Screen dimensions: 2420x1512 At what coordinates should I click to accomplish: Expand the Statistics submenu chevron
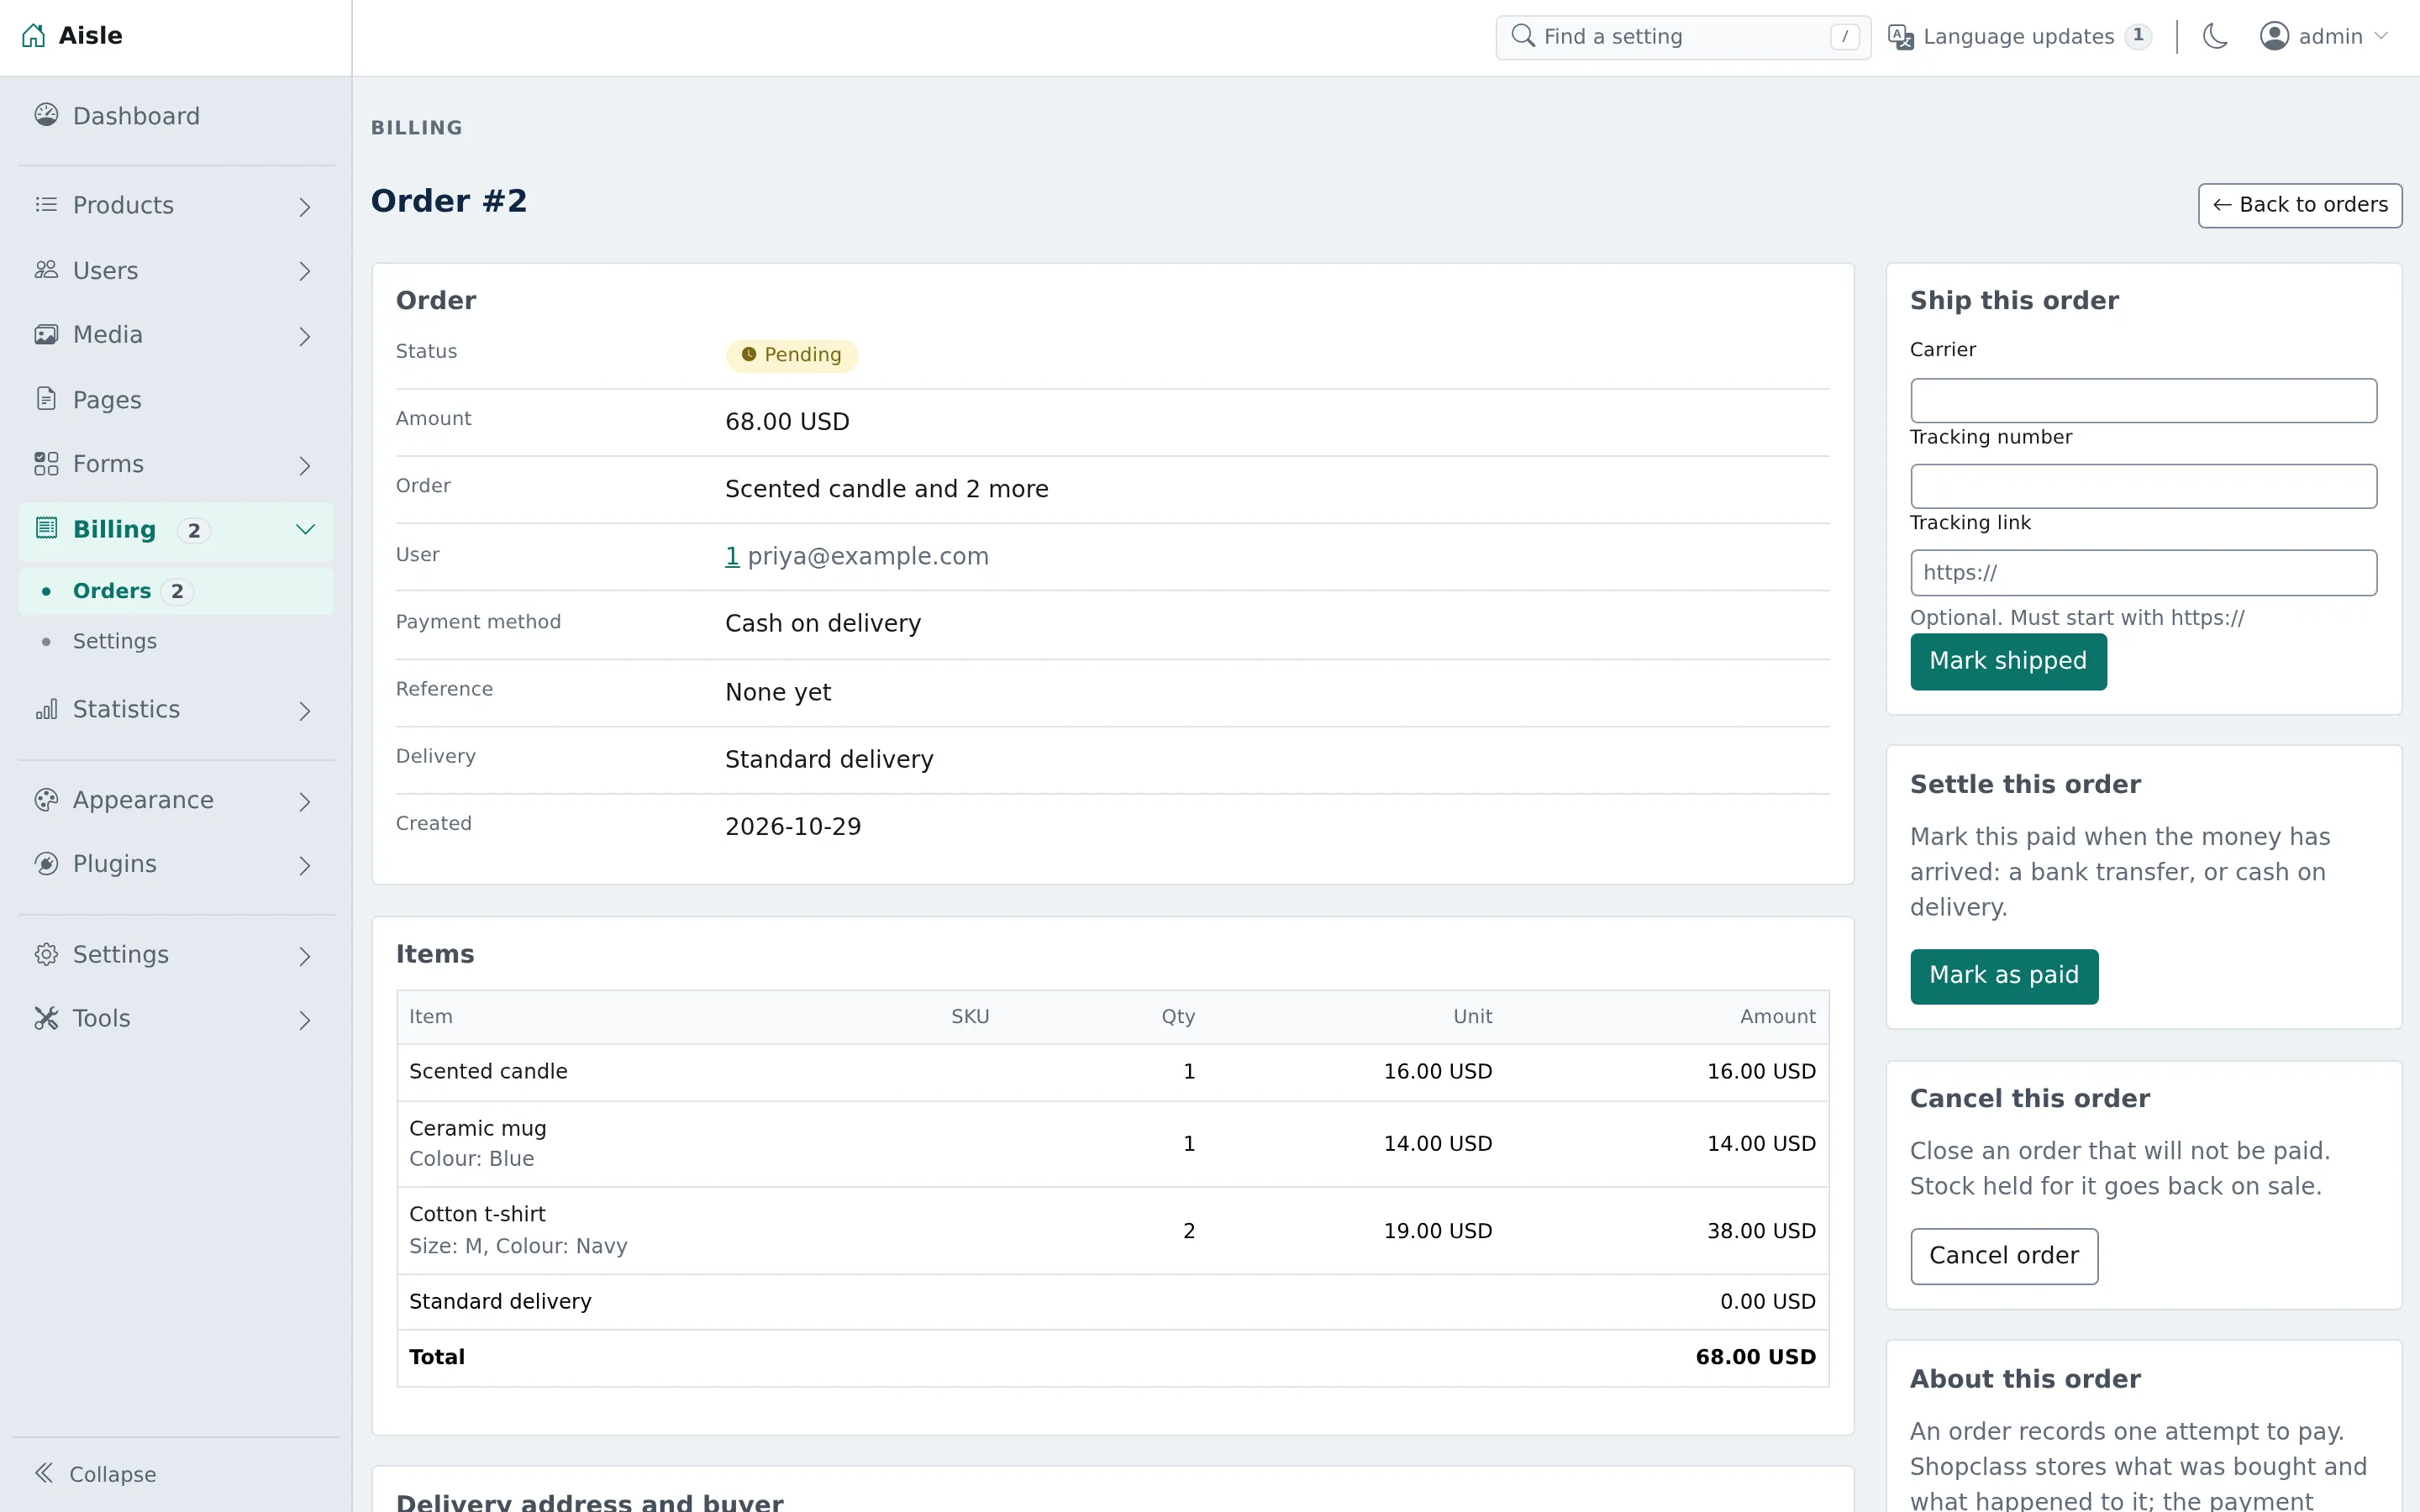[x=305, y=711]
